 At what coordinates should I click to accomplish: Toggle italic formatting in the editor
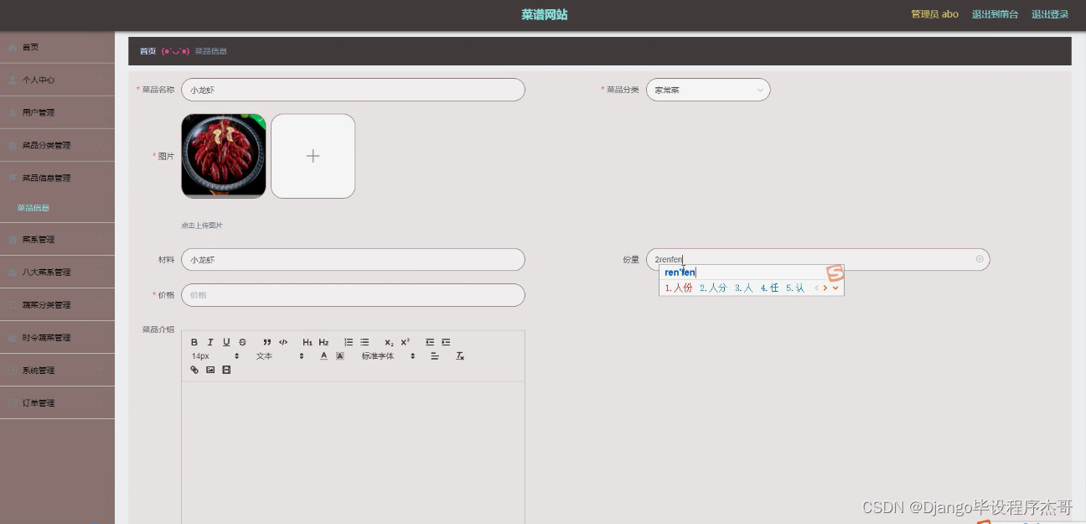coord(210,342)
